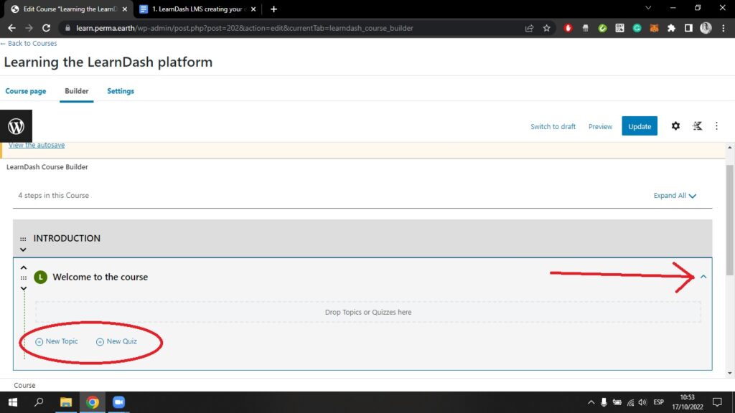Collapse the Welcome to the course lesson
This screenshot has width=735, height=413.
(703, 277)
